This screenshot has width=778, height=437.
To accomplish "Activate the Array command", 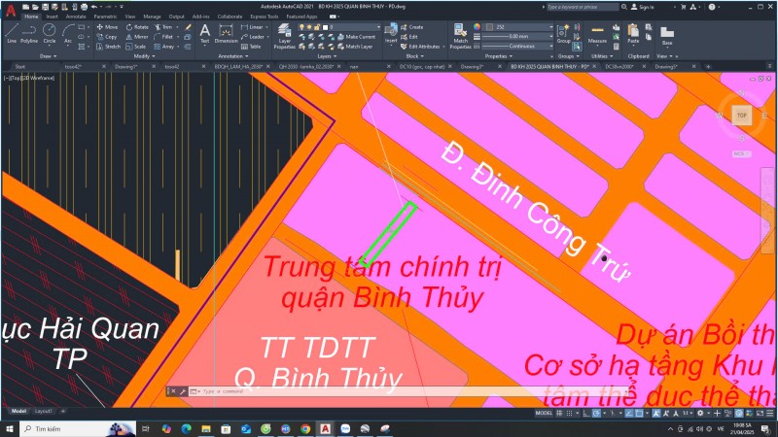I will pos(164,47).
